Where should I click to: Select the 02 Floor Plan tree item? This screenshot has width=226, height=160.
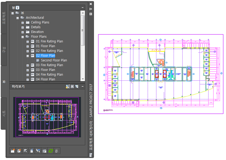tap(46, 56)
